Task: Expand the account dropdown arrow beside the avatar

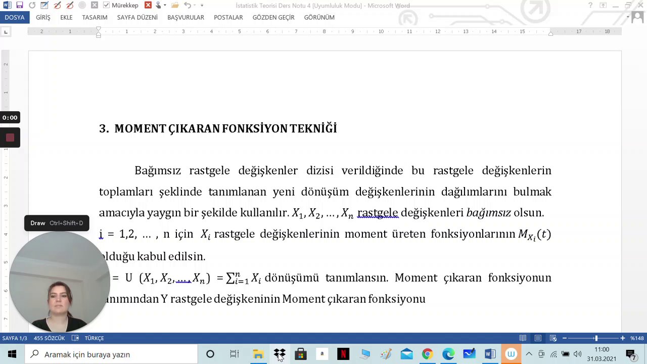Action: [x=628, y=17]
